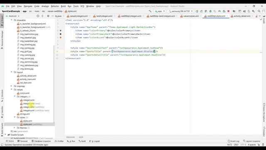This screenshot has width=266, height=150.
Task: Click colorPrimary gutter color swatch
Action: [x=61, y=30]
